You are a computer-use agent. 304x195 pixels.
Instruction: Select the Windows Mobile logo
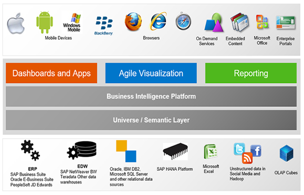(72, 23)
